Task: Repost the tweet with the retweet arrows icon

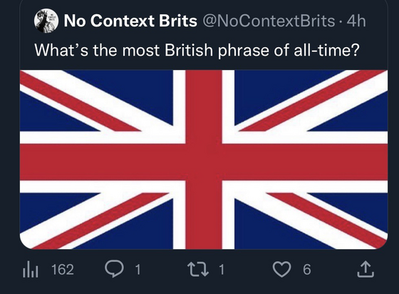Action: tap(198, 270)
